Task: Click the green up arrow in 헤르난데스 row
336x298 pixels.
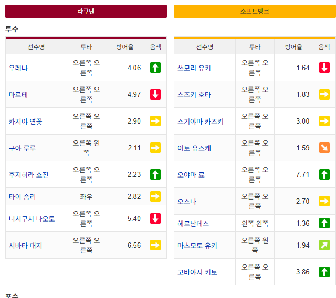Action: pyautogui.click(x=324, y=223)
